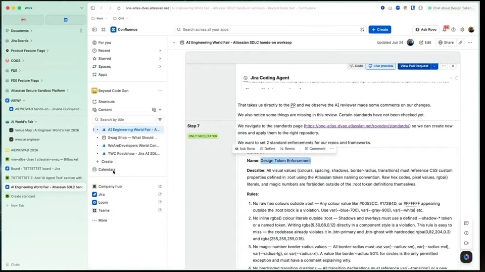Open search filter icon in search bar

coord(362,29)
